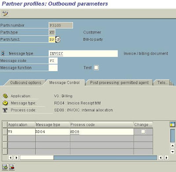The width and height of the screenshot is (176, 172).
Task: Click the Process code column header
Action: [102, 125]
